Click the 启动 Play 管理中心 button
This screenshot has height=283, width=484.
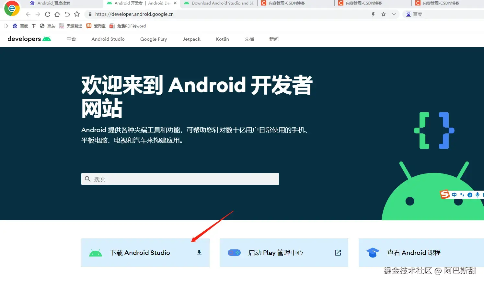pyautogui.click(x=284, y=253)
